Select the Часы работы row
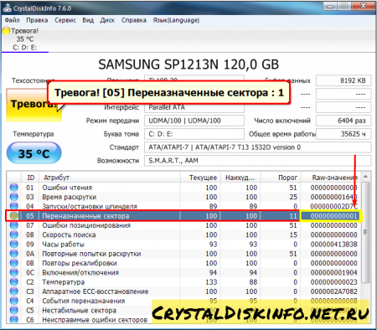 pos(183,245)
